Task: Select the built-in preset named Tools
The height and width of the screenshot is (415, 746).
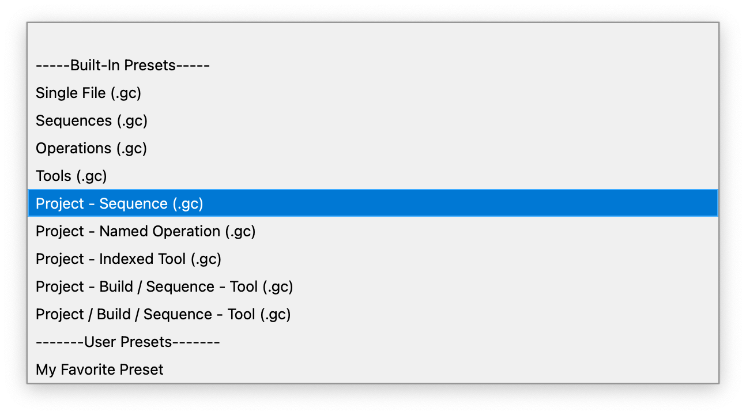Action: (x=71, y=176)
